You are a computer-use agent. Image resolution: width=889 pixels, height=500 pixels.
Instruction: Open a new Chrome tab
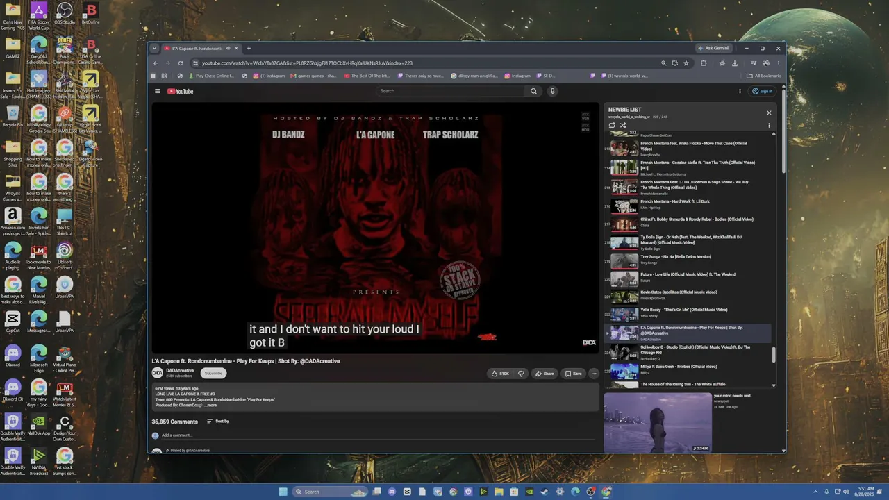click(x=249, y=49)
